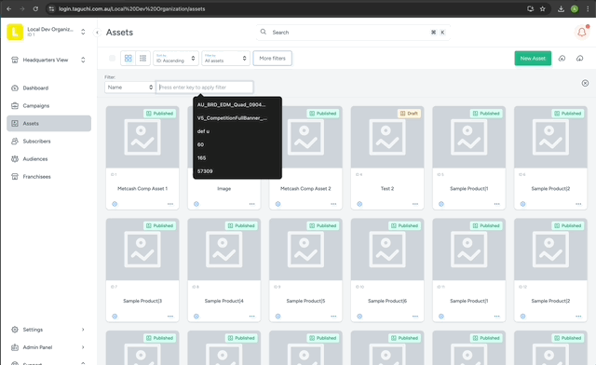The height and width of the screenshot is (365, 596).
Task: Click the round icon on Metcash Comp Asset 1
Action: pos(115,204)
